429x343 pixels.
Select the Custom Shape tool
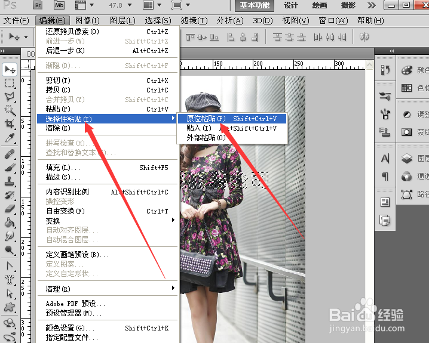[x=10, y=307]
